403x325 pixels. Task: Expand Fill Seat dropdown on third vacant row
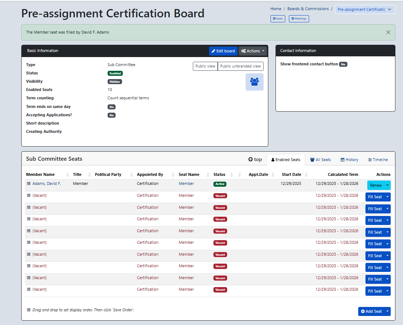(387, 220)
